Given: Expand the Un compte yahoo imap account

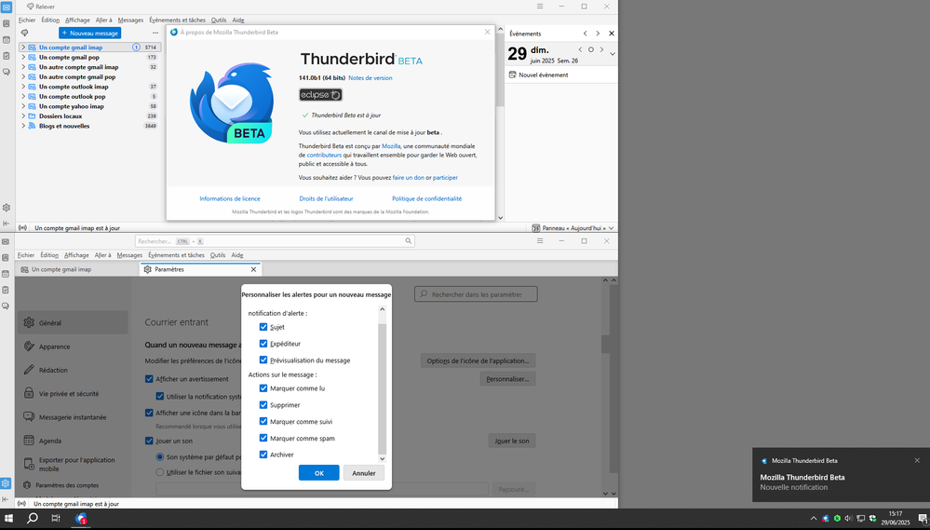Looking at the screenshot, I should pyautogui.click(x=23, y=106).
